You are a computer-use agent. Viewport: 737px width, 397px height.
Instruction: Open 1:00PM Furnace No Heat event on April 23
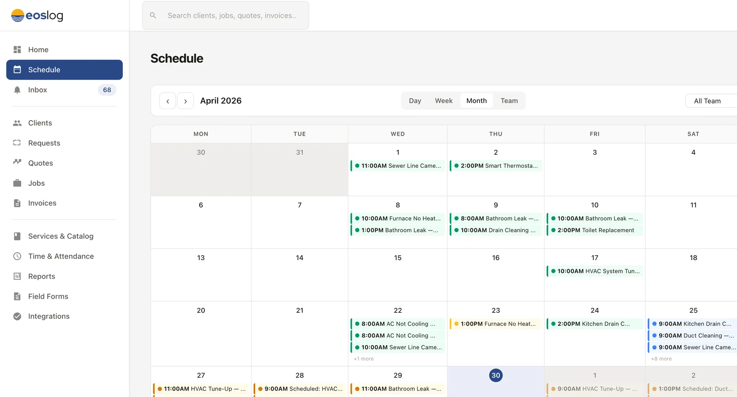(496, 324)
